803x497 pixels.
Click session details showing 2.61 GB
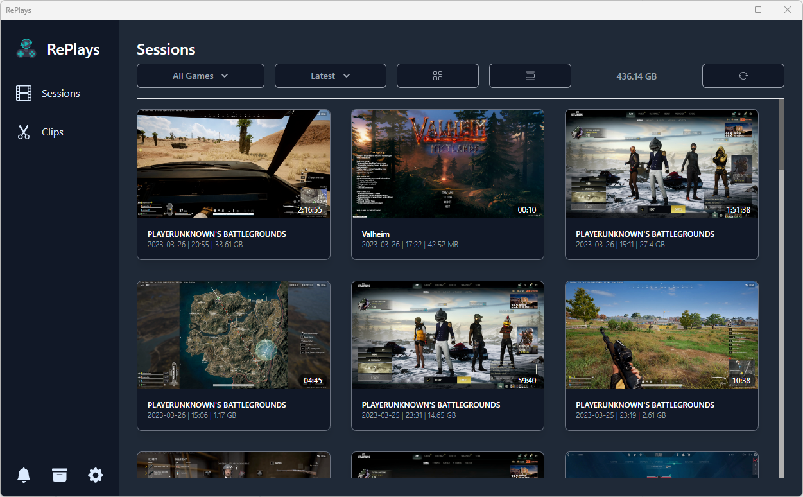[621, 415]
